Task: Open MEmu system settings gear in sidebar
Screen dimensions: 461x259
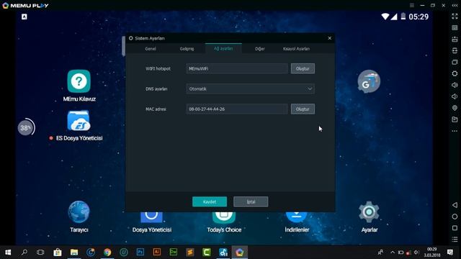Action: [455, 73]
